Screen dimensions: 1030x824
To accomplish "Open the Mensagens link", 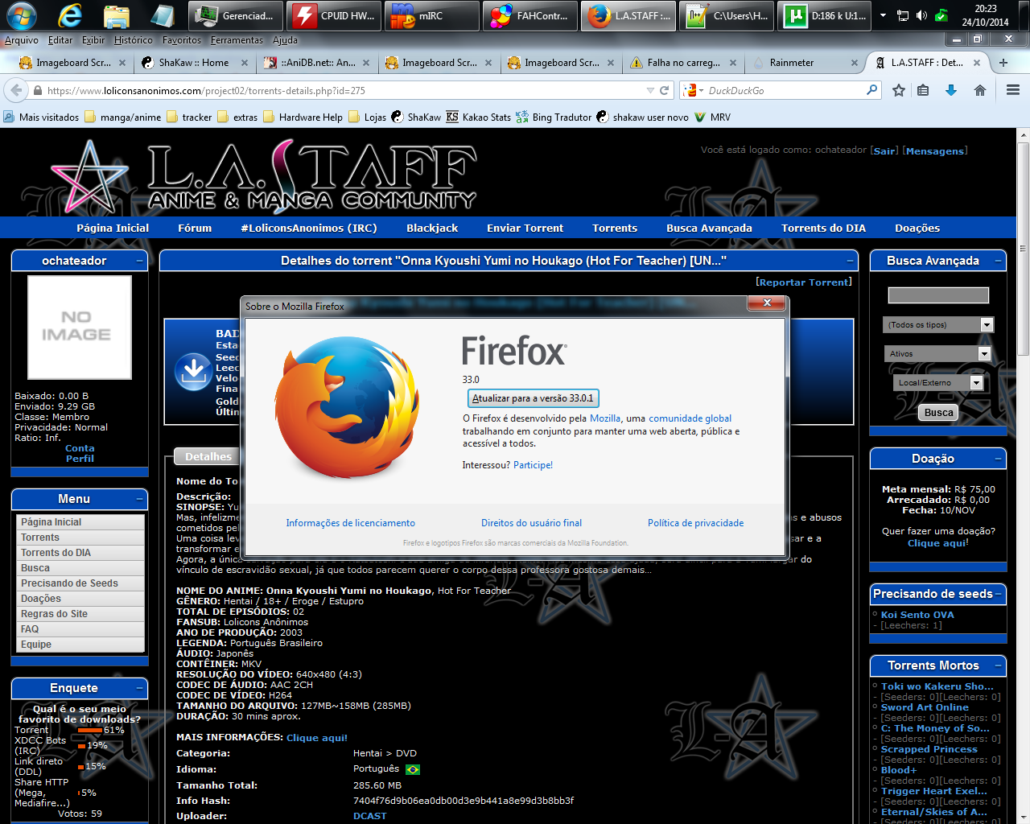I will (x=934, y=150).
